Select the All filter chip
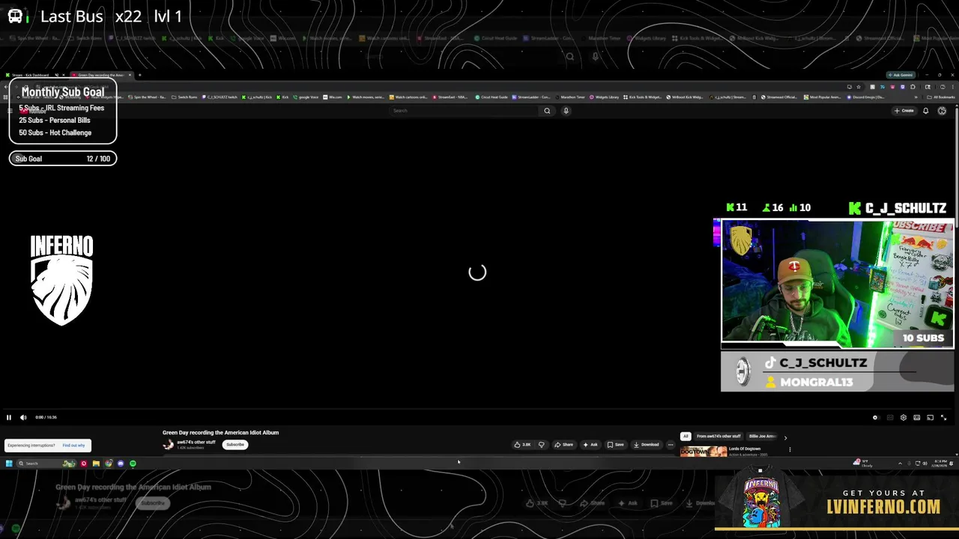Screen dimensions: 959x539 (x=685, y=436)
